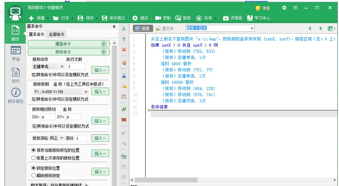Click the hand icon in the editor toolbar
The height and width of the screenshot is (186, 339).
[x=124, y=63]
